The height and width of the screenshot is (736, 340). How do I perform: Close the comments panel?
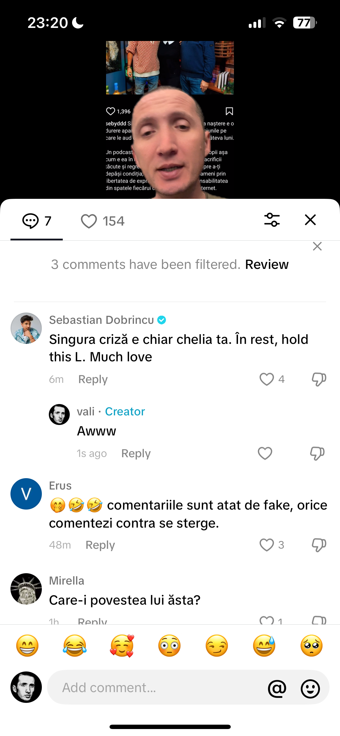pos(310,220)
